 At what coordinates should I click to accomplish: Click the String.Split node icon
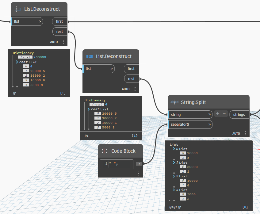174,102
